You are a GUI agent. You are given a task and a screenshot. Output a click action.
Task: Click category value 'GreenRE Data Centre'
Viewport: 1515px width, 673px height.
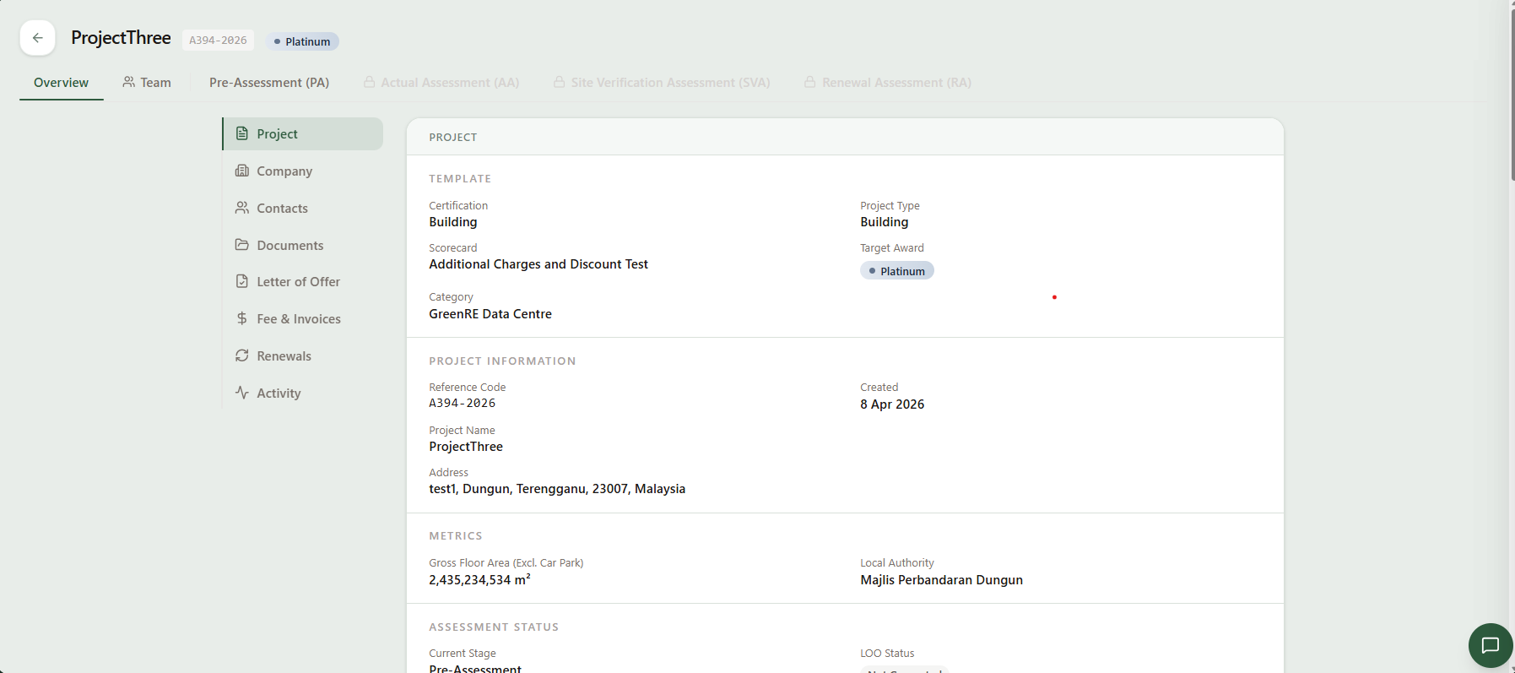[x=490, y=314]
